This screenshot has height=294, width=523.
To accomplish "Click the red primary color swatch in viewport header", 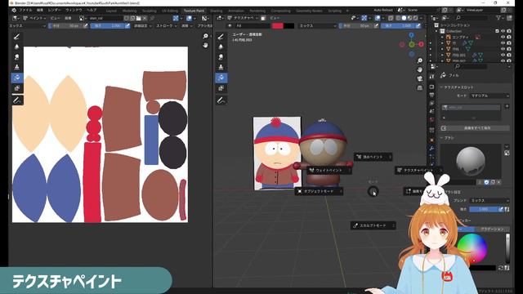I will tap(278, 25).
